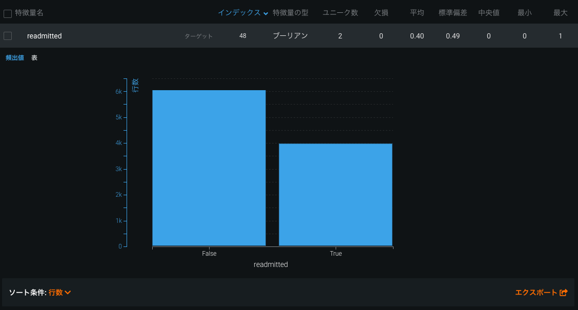Sort by 標準偏差 column header
Image resolution: width=578 pixels, height=310 pixels.
(453, 13)
